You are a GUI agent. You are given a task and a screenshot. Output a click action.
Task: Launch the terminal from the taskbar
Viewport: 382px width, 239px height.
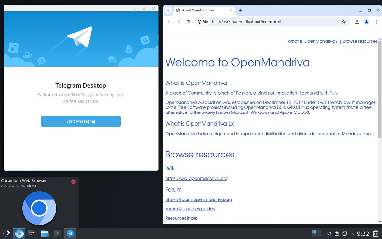(57, 234)
